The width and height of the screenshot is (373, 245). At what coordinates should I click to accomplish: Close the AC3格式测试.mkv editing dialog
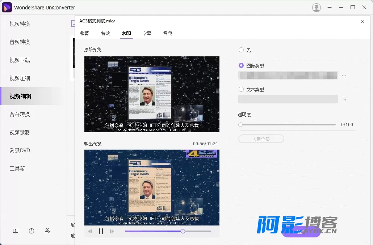pos(362,22)
